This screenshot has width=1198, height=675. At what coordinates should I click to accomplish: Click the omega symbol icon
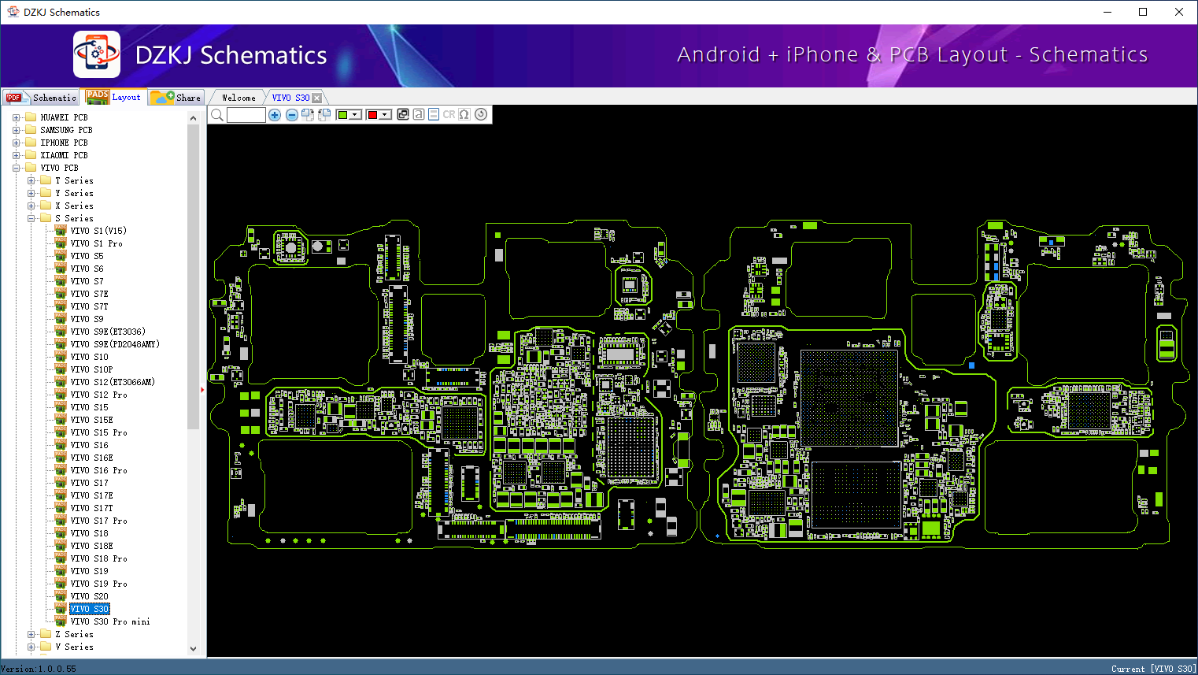pyautogui.click(x=464, y=114)
